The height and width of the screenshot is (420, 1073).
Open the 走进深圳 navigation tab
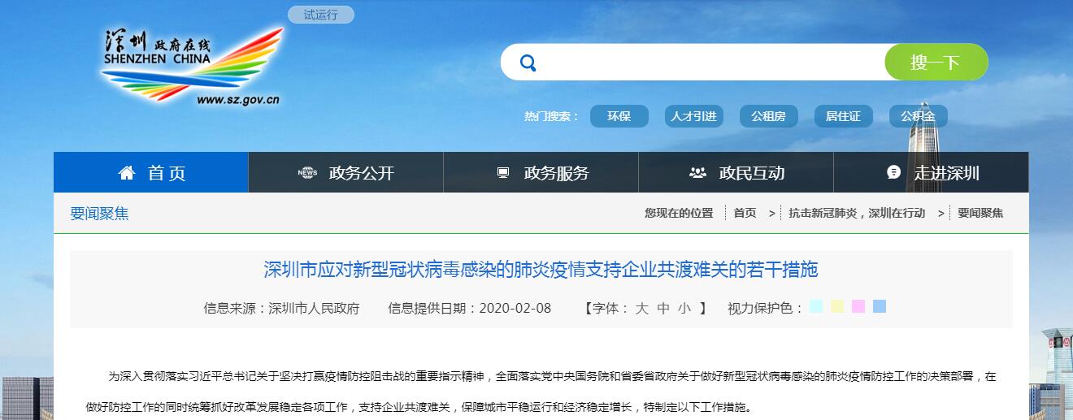[946, 172]
